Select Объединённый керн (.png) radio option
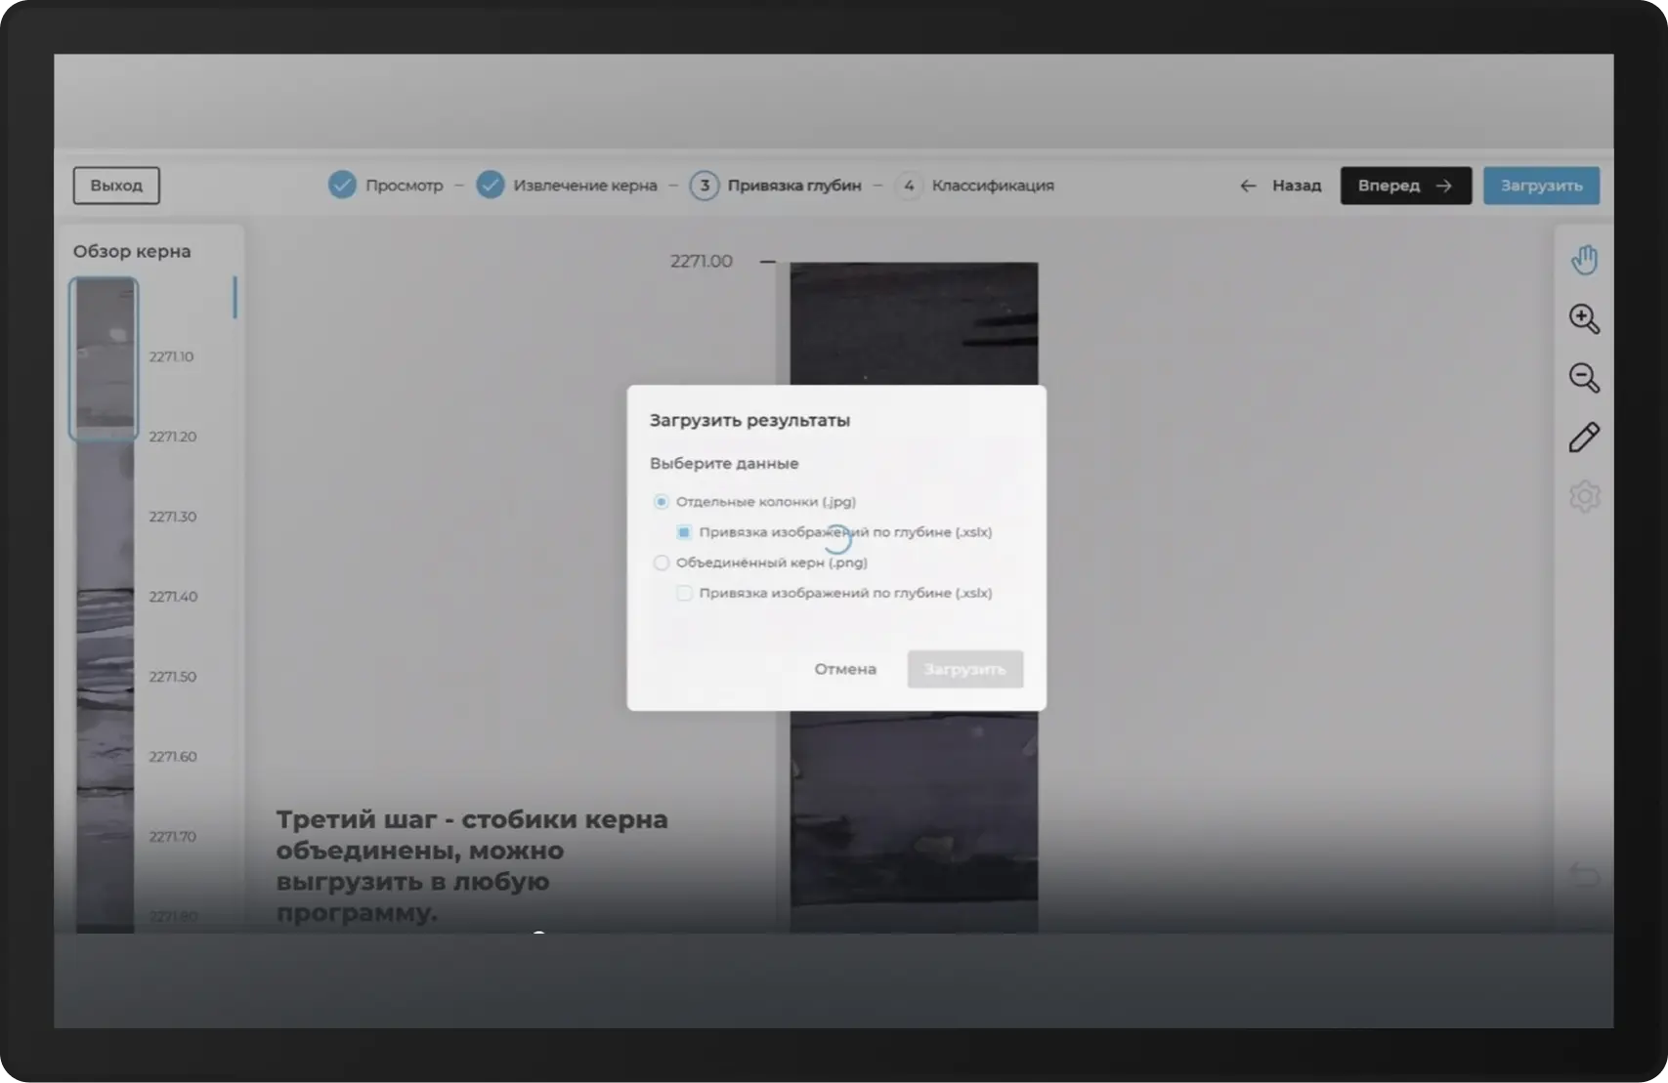The width and height of the screenshot is (1668, 1083). 662,562
